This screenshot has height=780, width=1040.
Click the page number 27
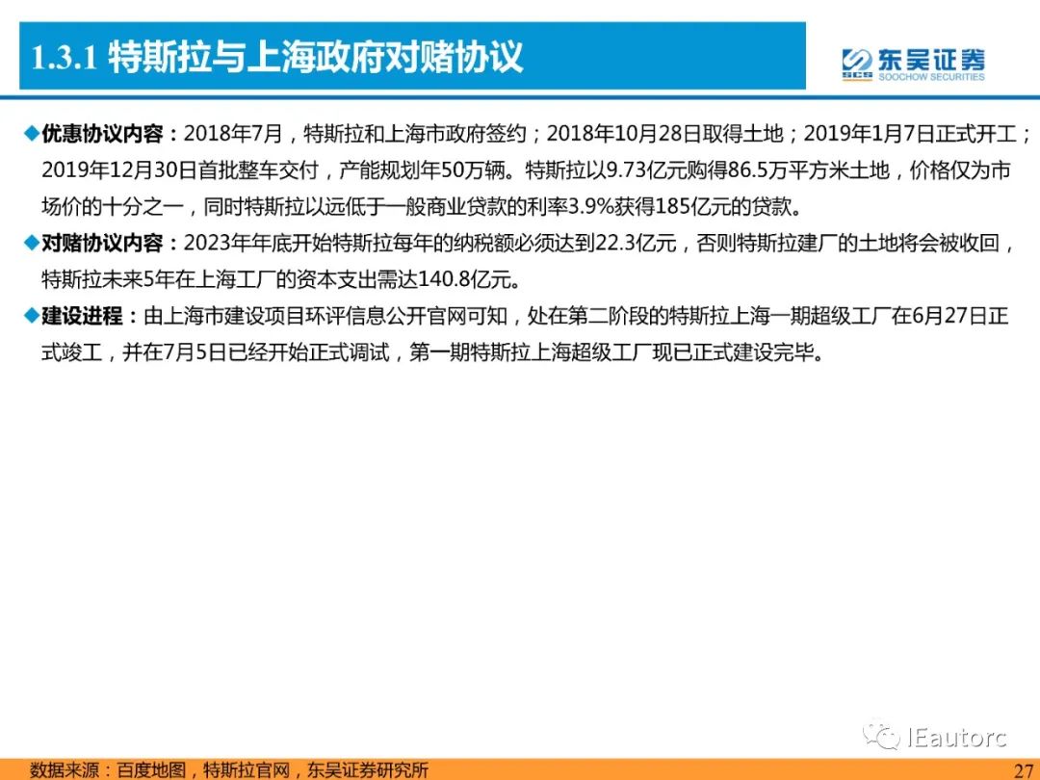(x=1024, y=770)
